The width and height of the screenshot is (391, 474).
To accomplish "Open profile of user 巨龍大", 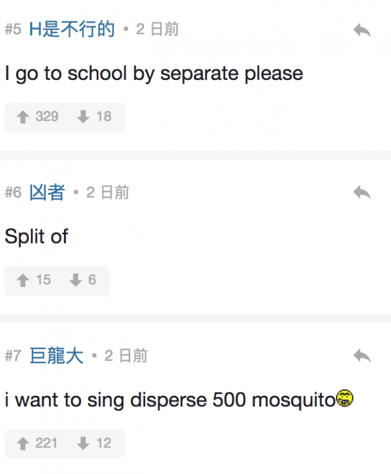I will [x=56, y=356].
